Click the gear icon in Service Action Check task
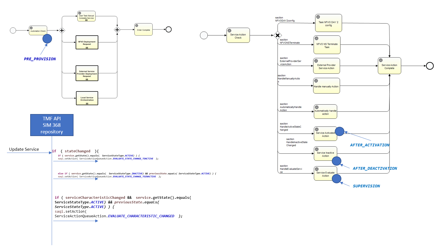 pyautogui.click(x=229, y=31)
